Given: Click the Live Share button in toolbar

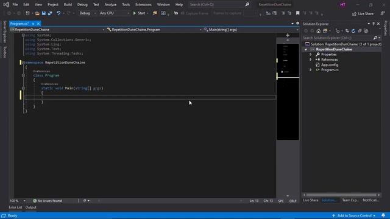Looking at the screenshot, I should 363,13.
